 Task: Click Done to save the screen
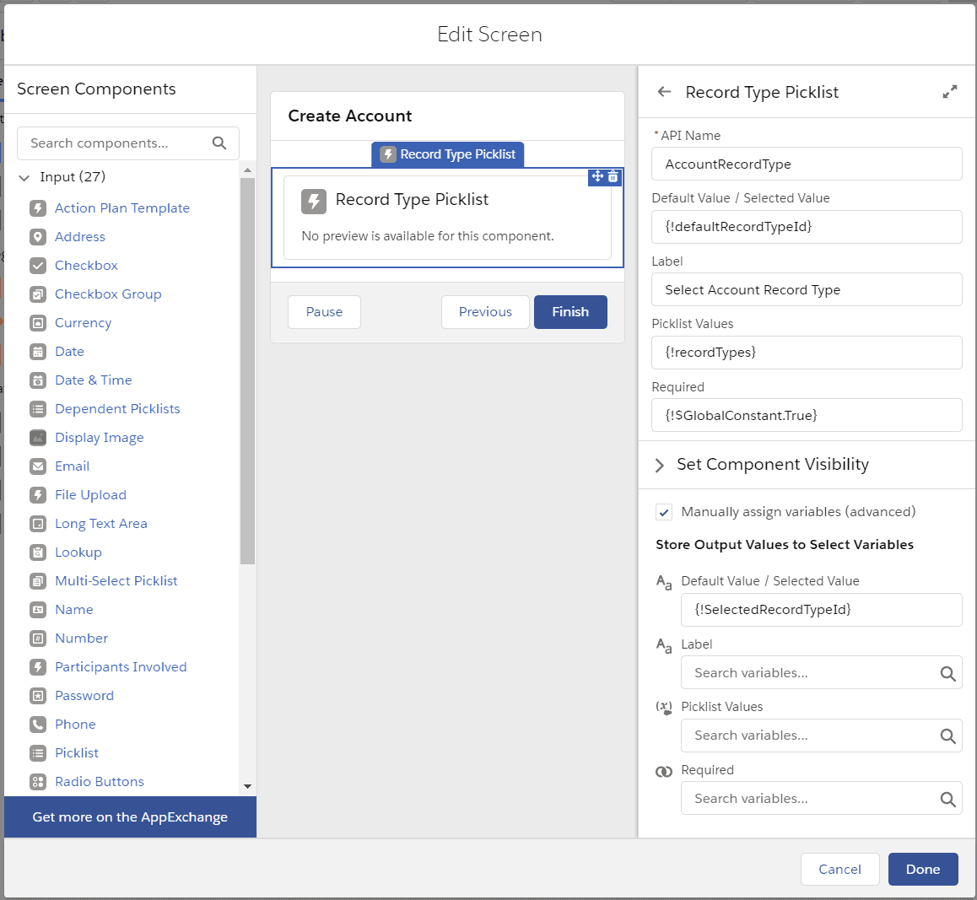pos(923,869)
